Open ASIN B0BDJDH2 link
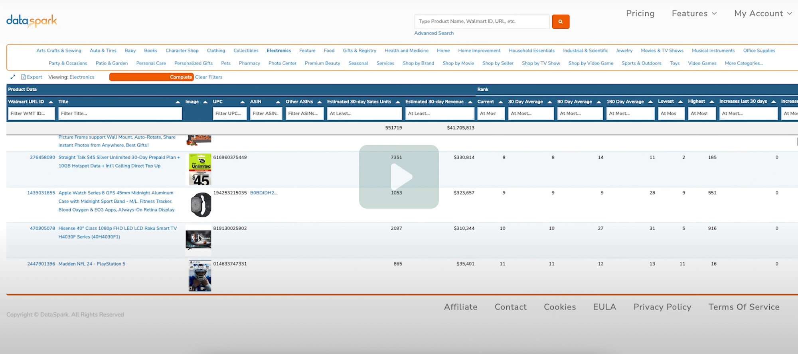The image size is (798, 354). click(x=263, y=193)
